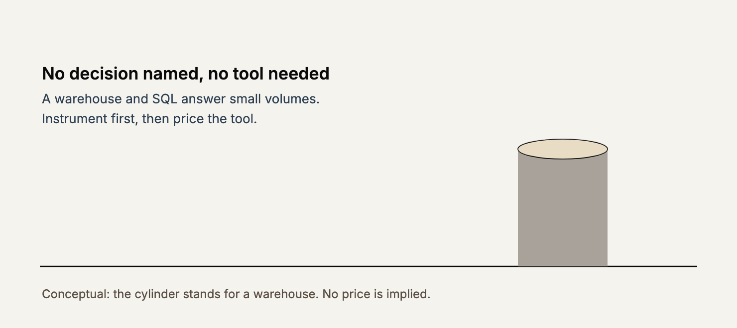The image size is (737, 328).
Task: Click the black horizontal baseline
Action: click(368, 266)
